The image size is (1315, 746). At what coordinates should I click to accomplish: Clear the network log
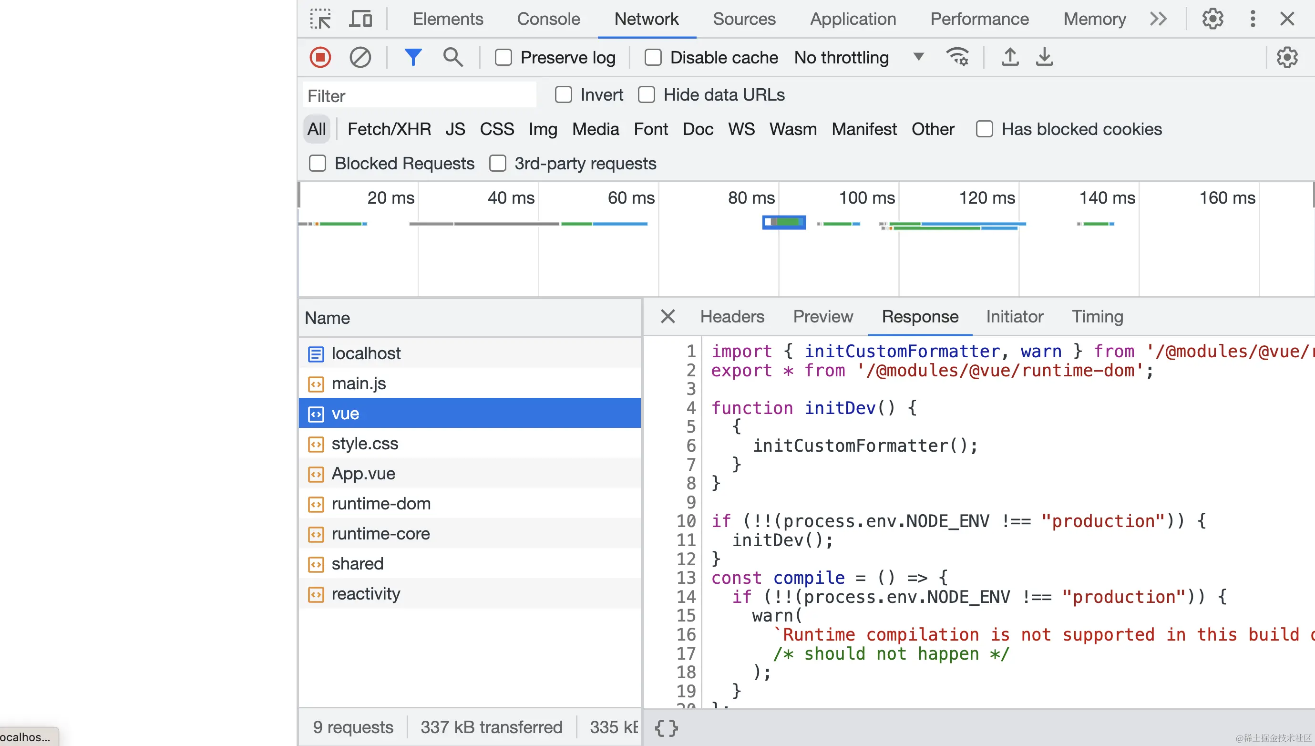coord(360,57)
